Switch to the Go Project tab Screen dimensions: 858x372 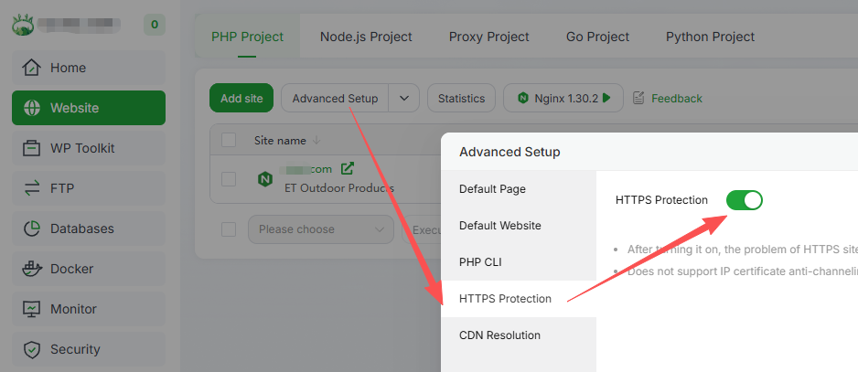click(x=597, y=37)
